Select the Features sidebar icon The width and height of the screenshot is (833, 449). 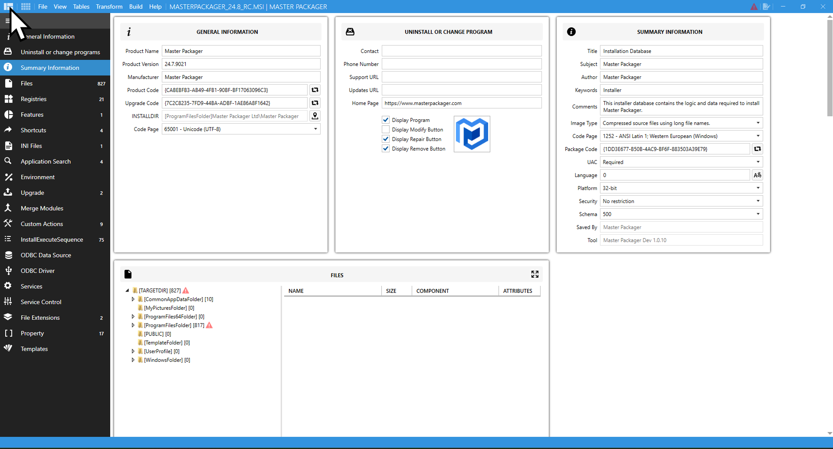[x=8, y=115]
